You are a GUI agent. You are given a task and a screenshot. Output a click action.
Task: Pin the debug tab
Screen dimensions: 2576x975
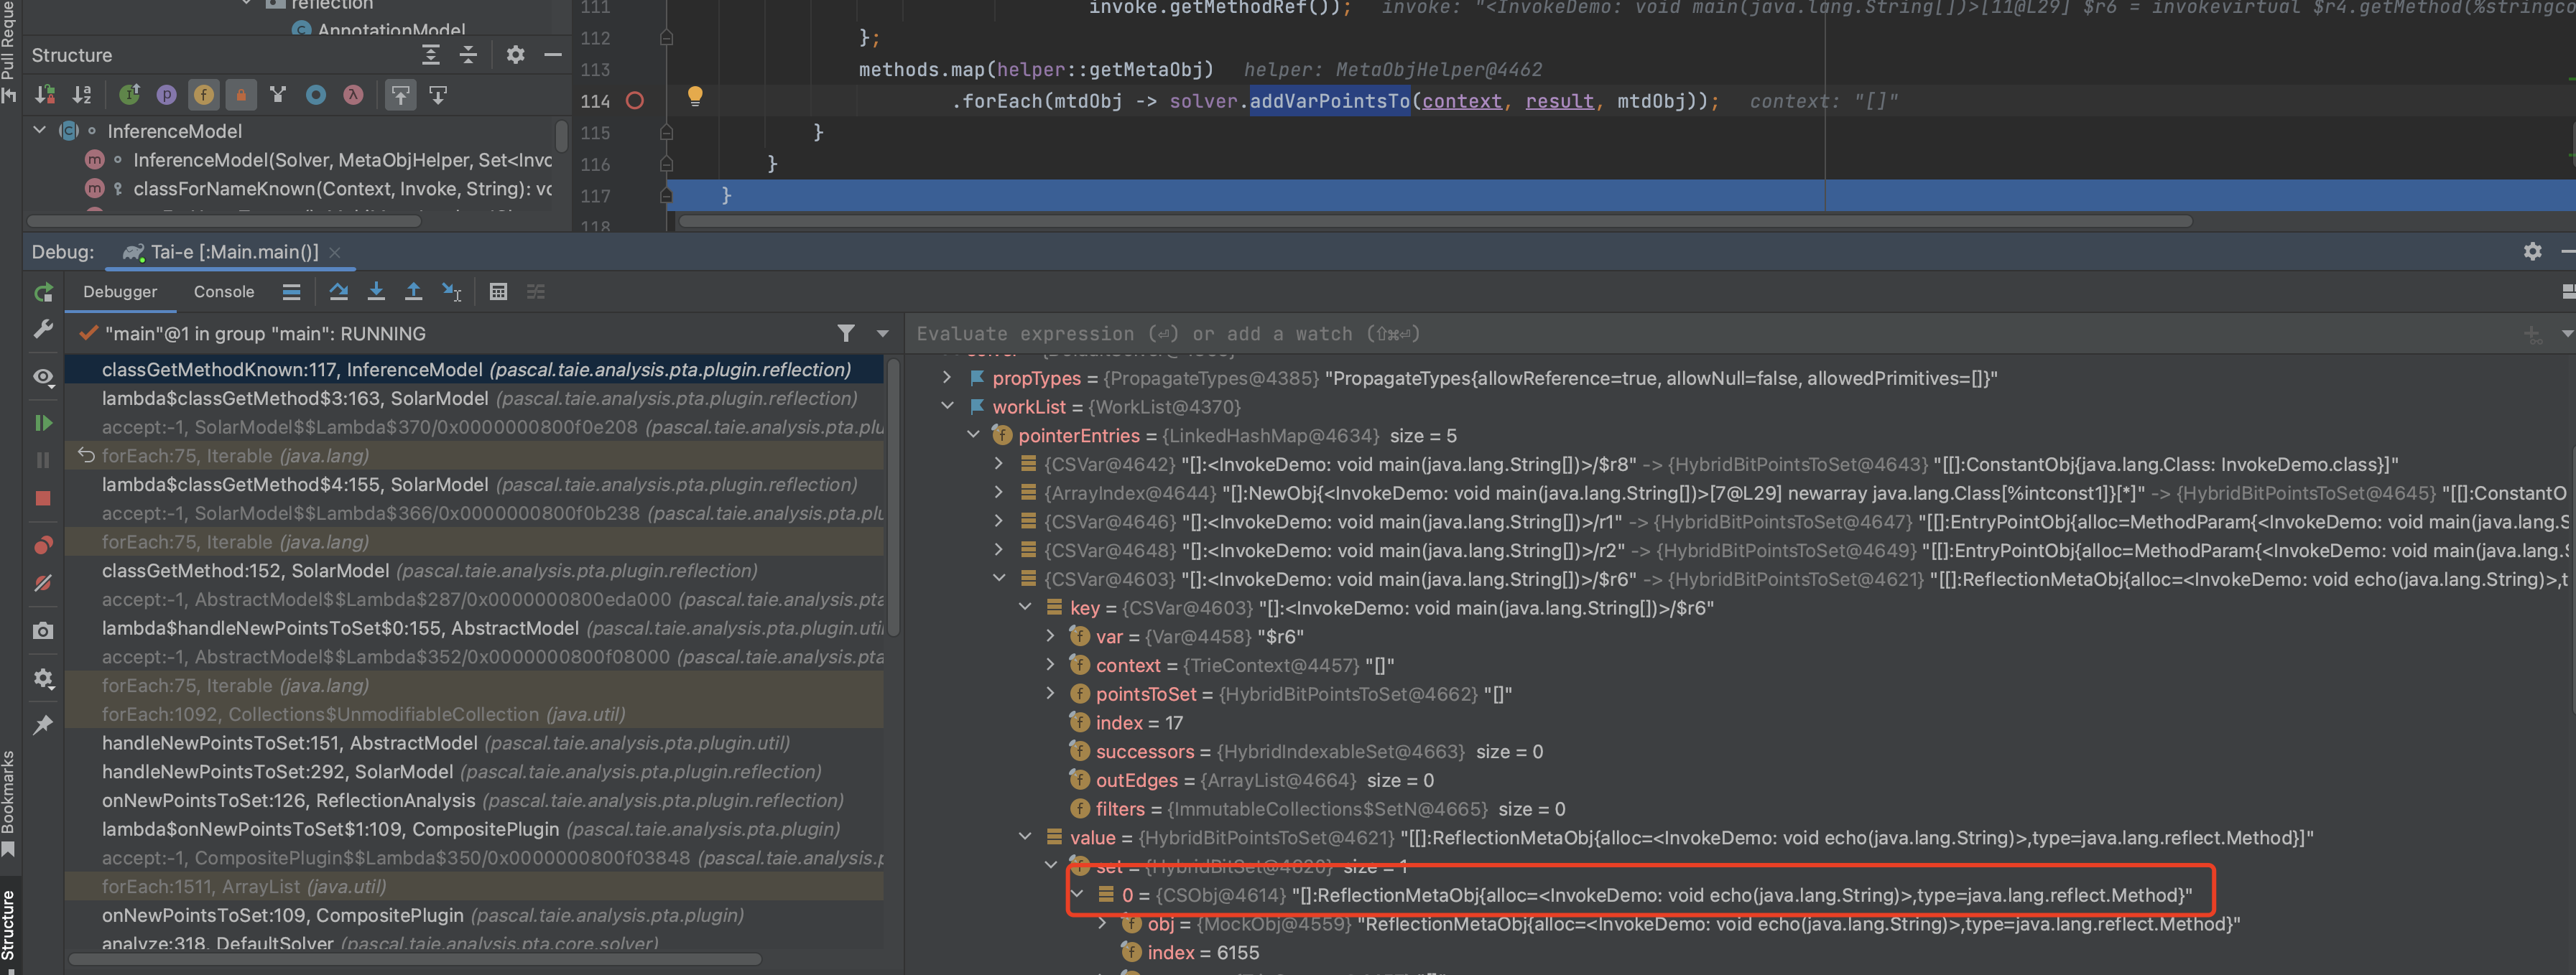click(x=43, y=725)
